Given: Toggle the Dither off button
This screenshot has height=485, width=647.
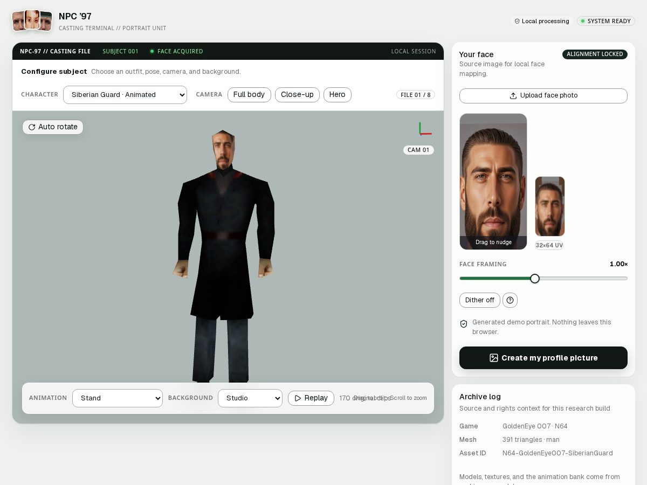Looking at the screenshot, I should (480, 300).
